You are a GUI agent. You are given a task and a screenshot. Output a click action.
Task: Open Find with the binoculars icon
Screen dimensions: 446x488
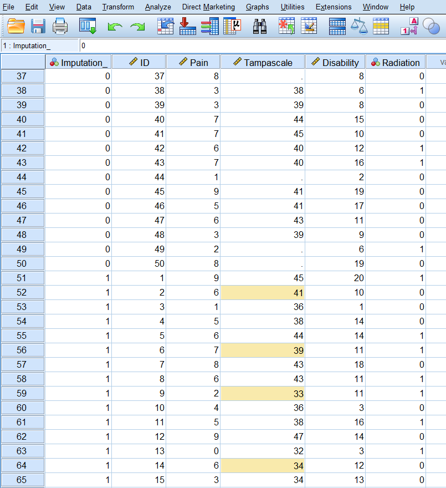pyautogui.click(x=260, y=26)
